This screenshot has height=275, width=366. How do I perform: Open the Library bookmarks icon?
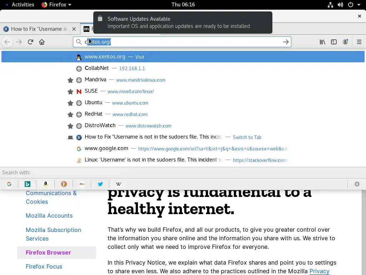click(322, 42)
